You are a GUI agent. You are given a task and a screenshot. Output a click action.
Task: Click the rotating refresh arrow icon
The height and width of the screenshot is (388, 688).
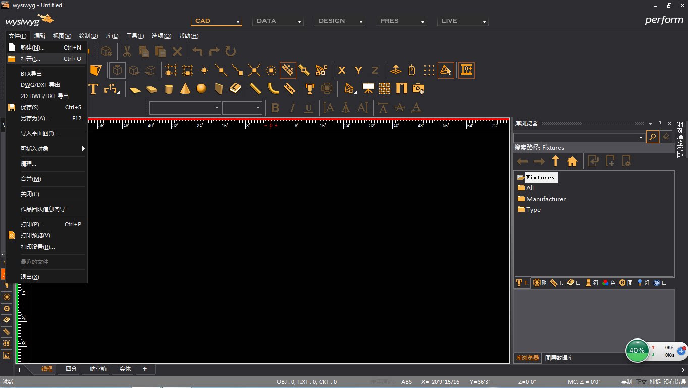(231, 51)
